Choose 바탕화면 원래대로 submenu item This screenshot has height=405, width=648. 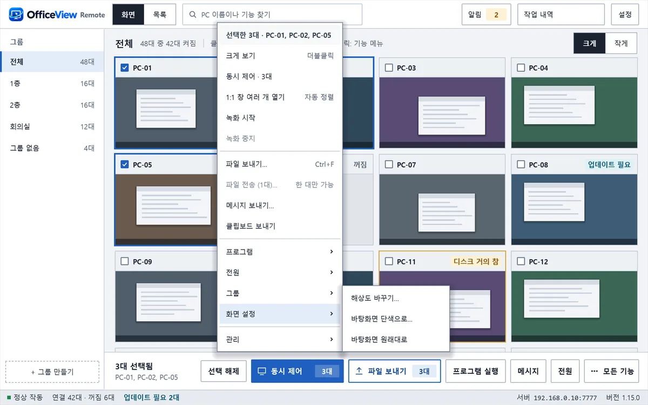pyautogui.click(x=396, y=340)
